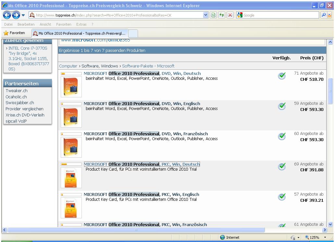The width and height of the screenshot is (335, 242).
Task: Open the Ansicht menu
Action: point(45,24)
